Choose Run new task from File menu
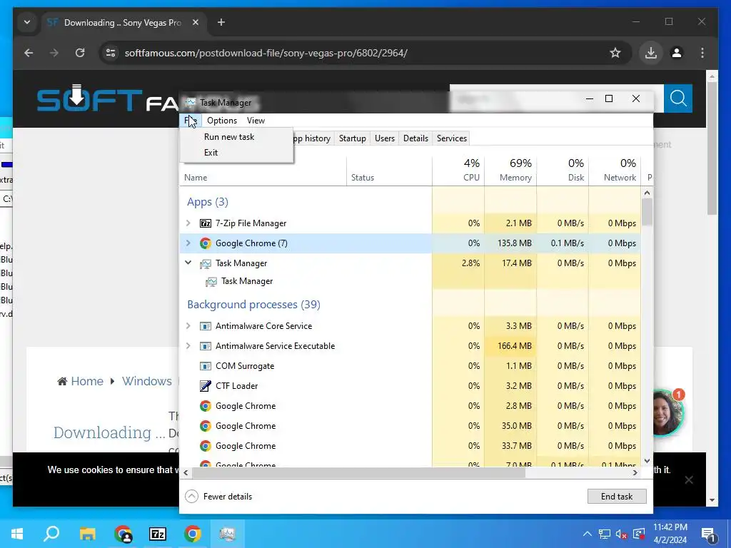 pos(229,137)
